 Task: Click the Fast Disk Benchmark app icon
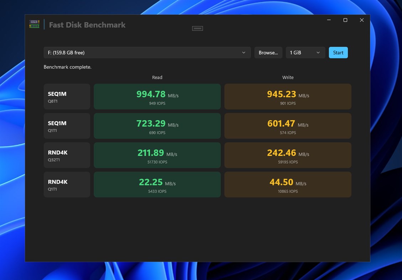[34, 24]
